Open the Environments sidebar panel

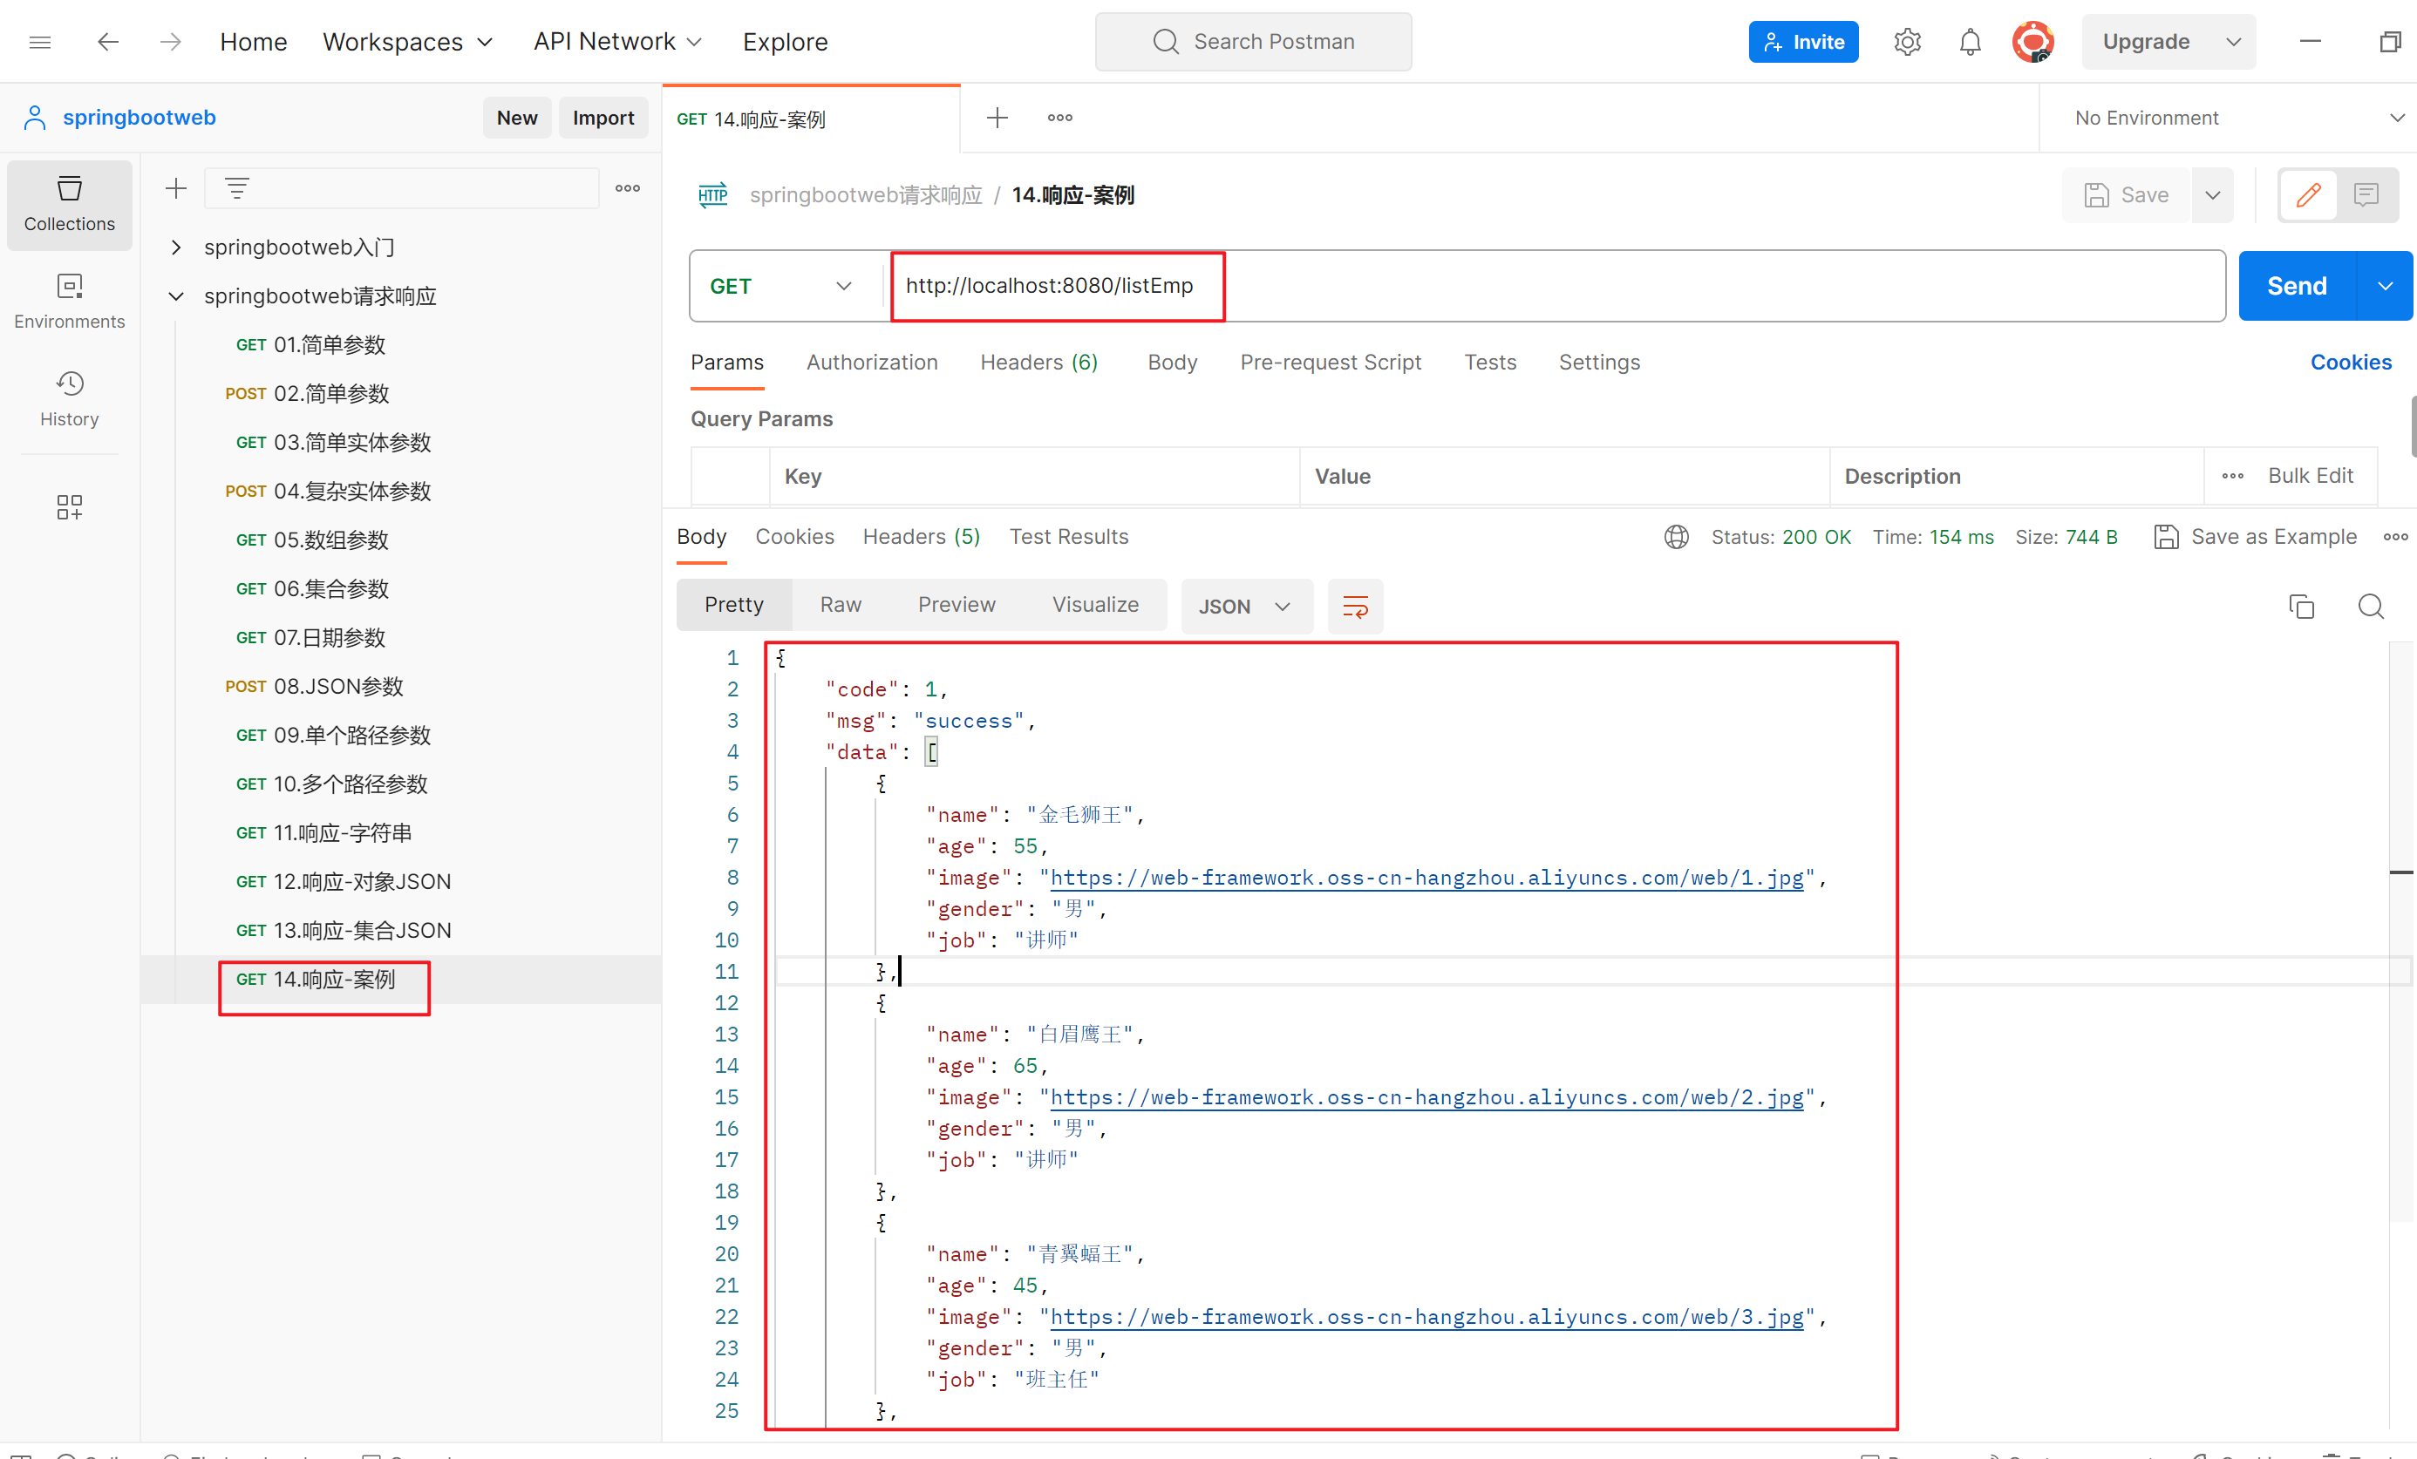click(x=69, y=300)
